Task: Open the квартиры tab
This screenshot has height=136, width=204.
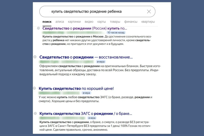Action: (148, 22)
